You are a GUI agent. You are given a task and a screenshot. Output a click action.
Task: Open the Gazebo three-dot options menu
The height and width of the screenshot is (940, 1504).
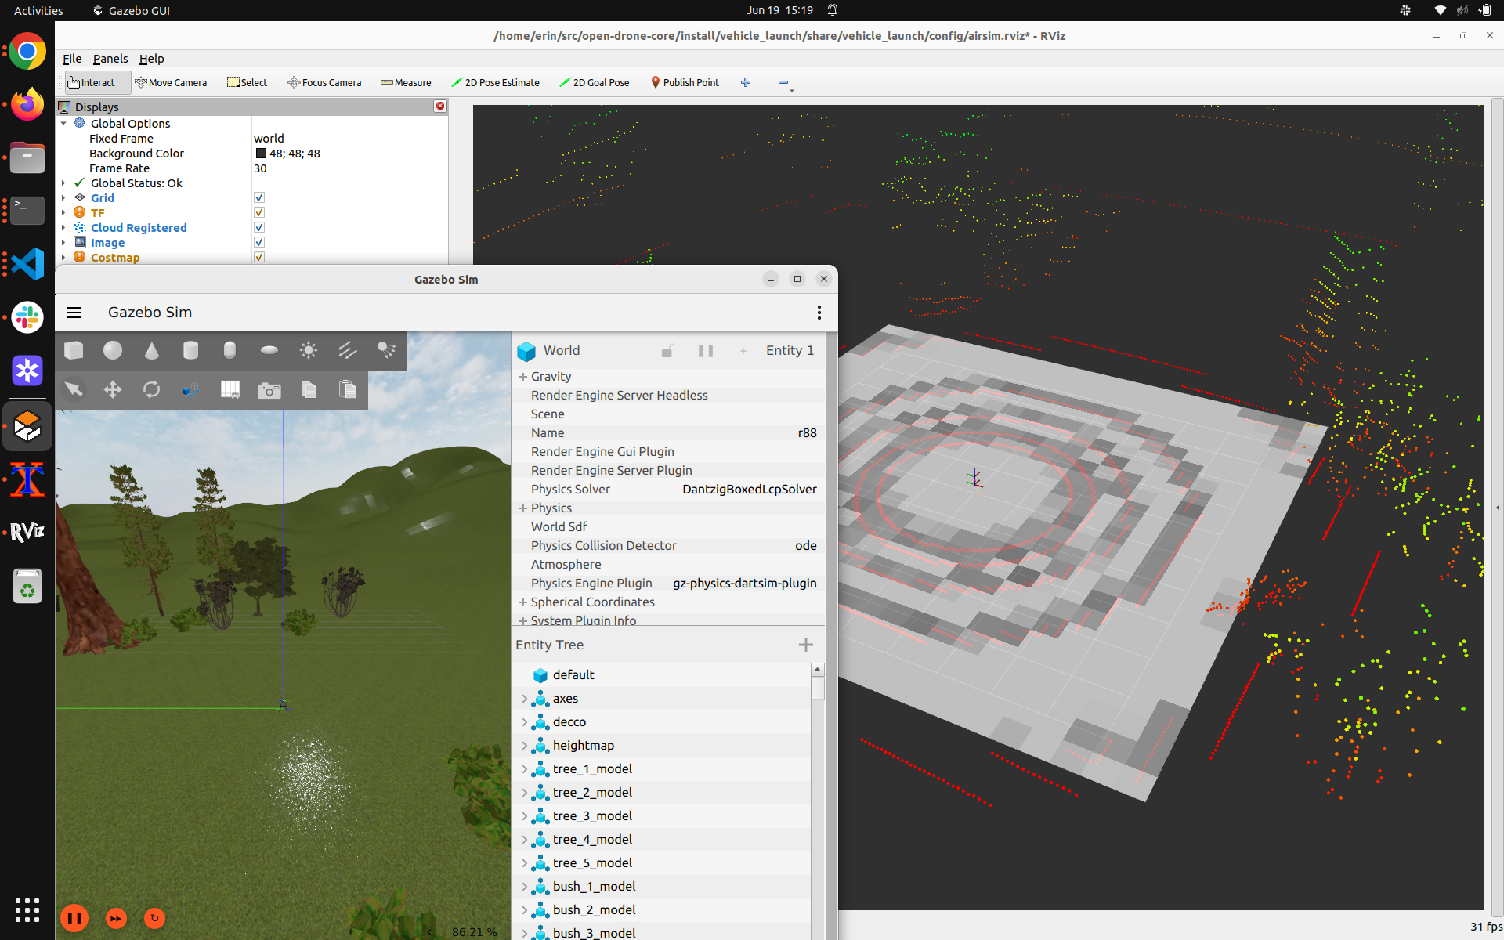(x=819, y=313)
